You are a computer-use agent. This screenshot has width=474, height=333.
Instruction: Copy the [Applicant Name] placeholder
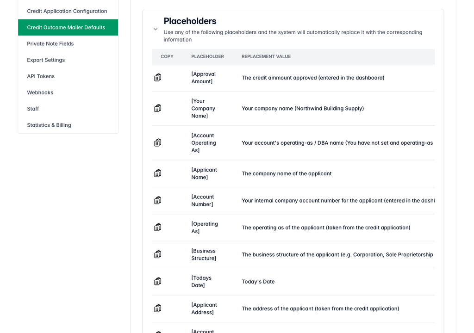pyautogui.click(x=157, y=173)
